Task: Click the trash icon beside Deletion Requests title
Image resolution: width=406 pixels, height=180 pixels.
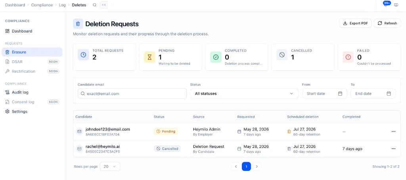Action: click(78, 24)
